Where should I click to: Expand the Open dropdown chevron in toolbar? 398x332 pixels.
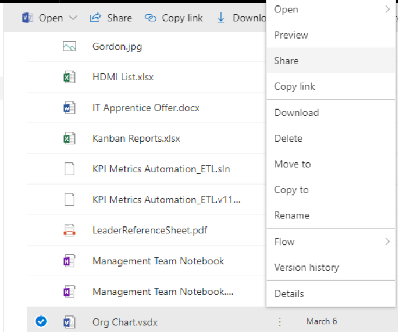tap(73, 18)
